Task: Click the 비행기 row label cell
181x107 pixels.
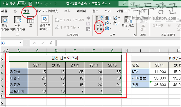Action: click(19, 78)
